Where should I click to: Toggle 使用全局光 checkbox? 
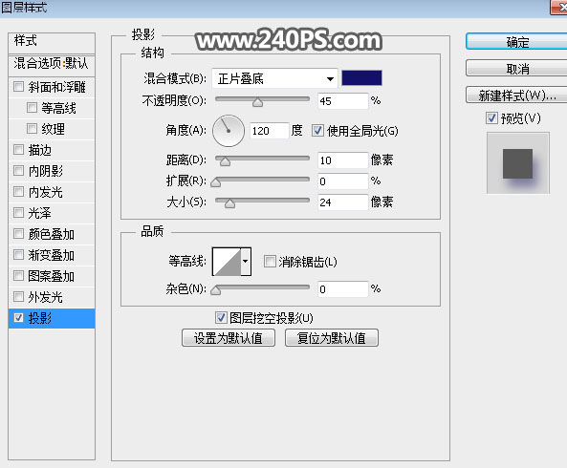(x=317, y=130)
